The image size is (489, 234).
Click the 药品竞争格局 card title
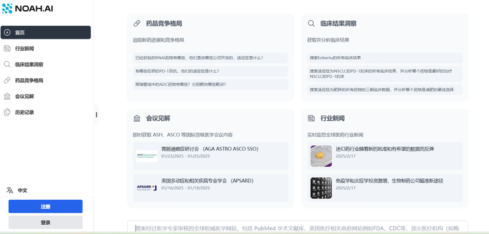(164, 23)
